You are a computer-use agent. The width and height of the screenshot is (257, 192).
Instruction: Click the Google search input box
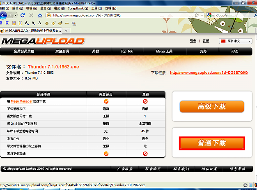coord(234,16)
